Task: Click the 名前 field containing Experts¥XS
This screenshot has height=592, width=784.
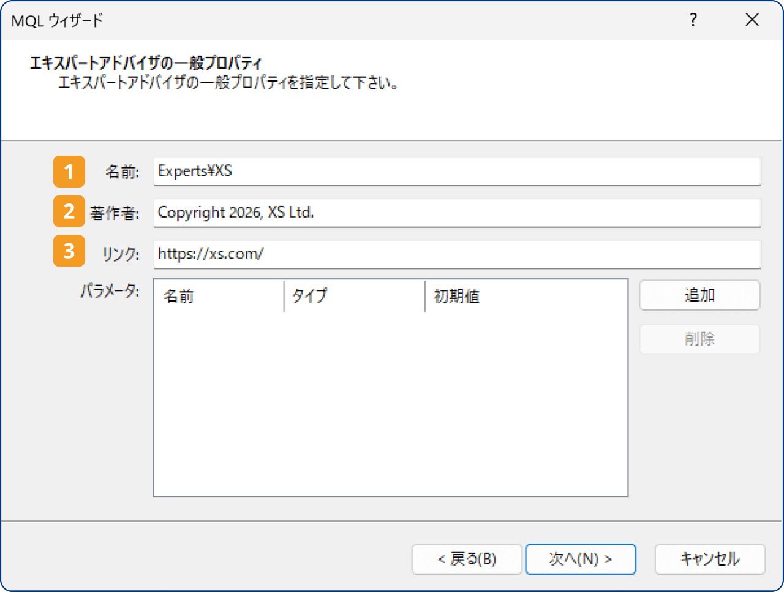Action: pos(457,172)
